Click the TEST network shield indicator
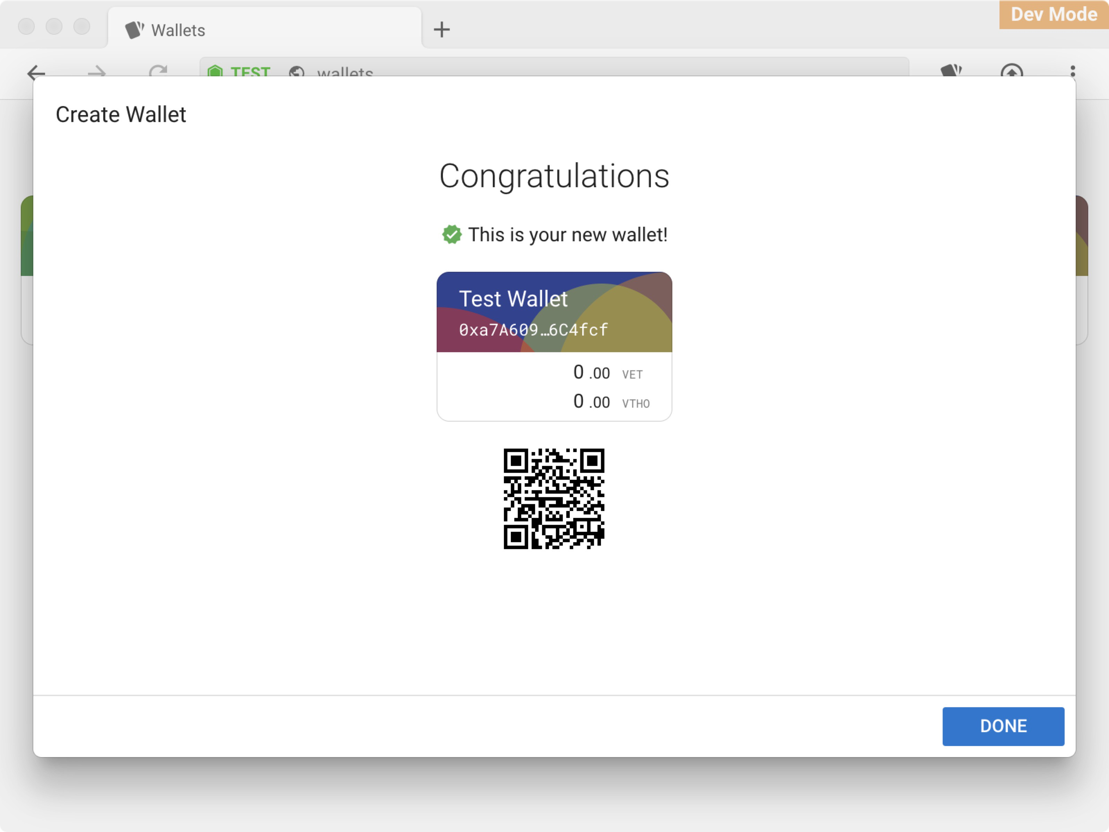1109x832 pixels. [216, 71]
